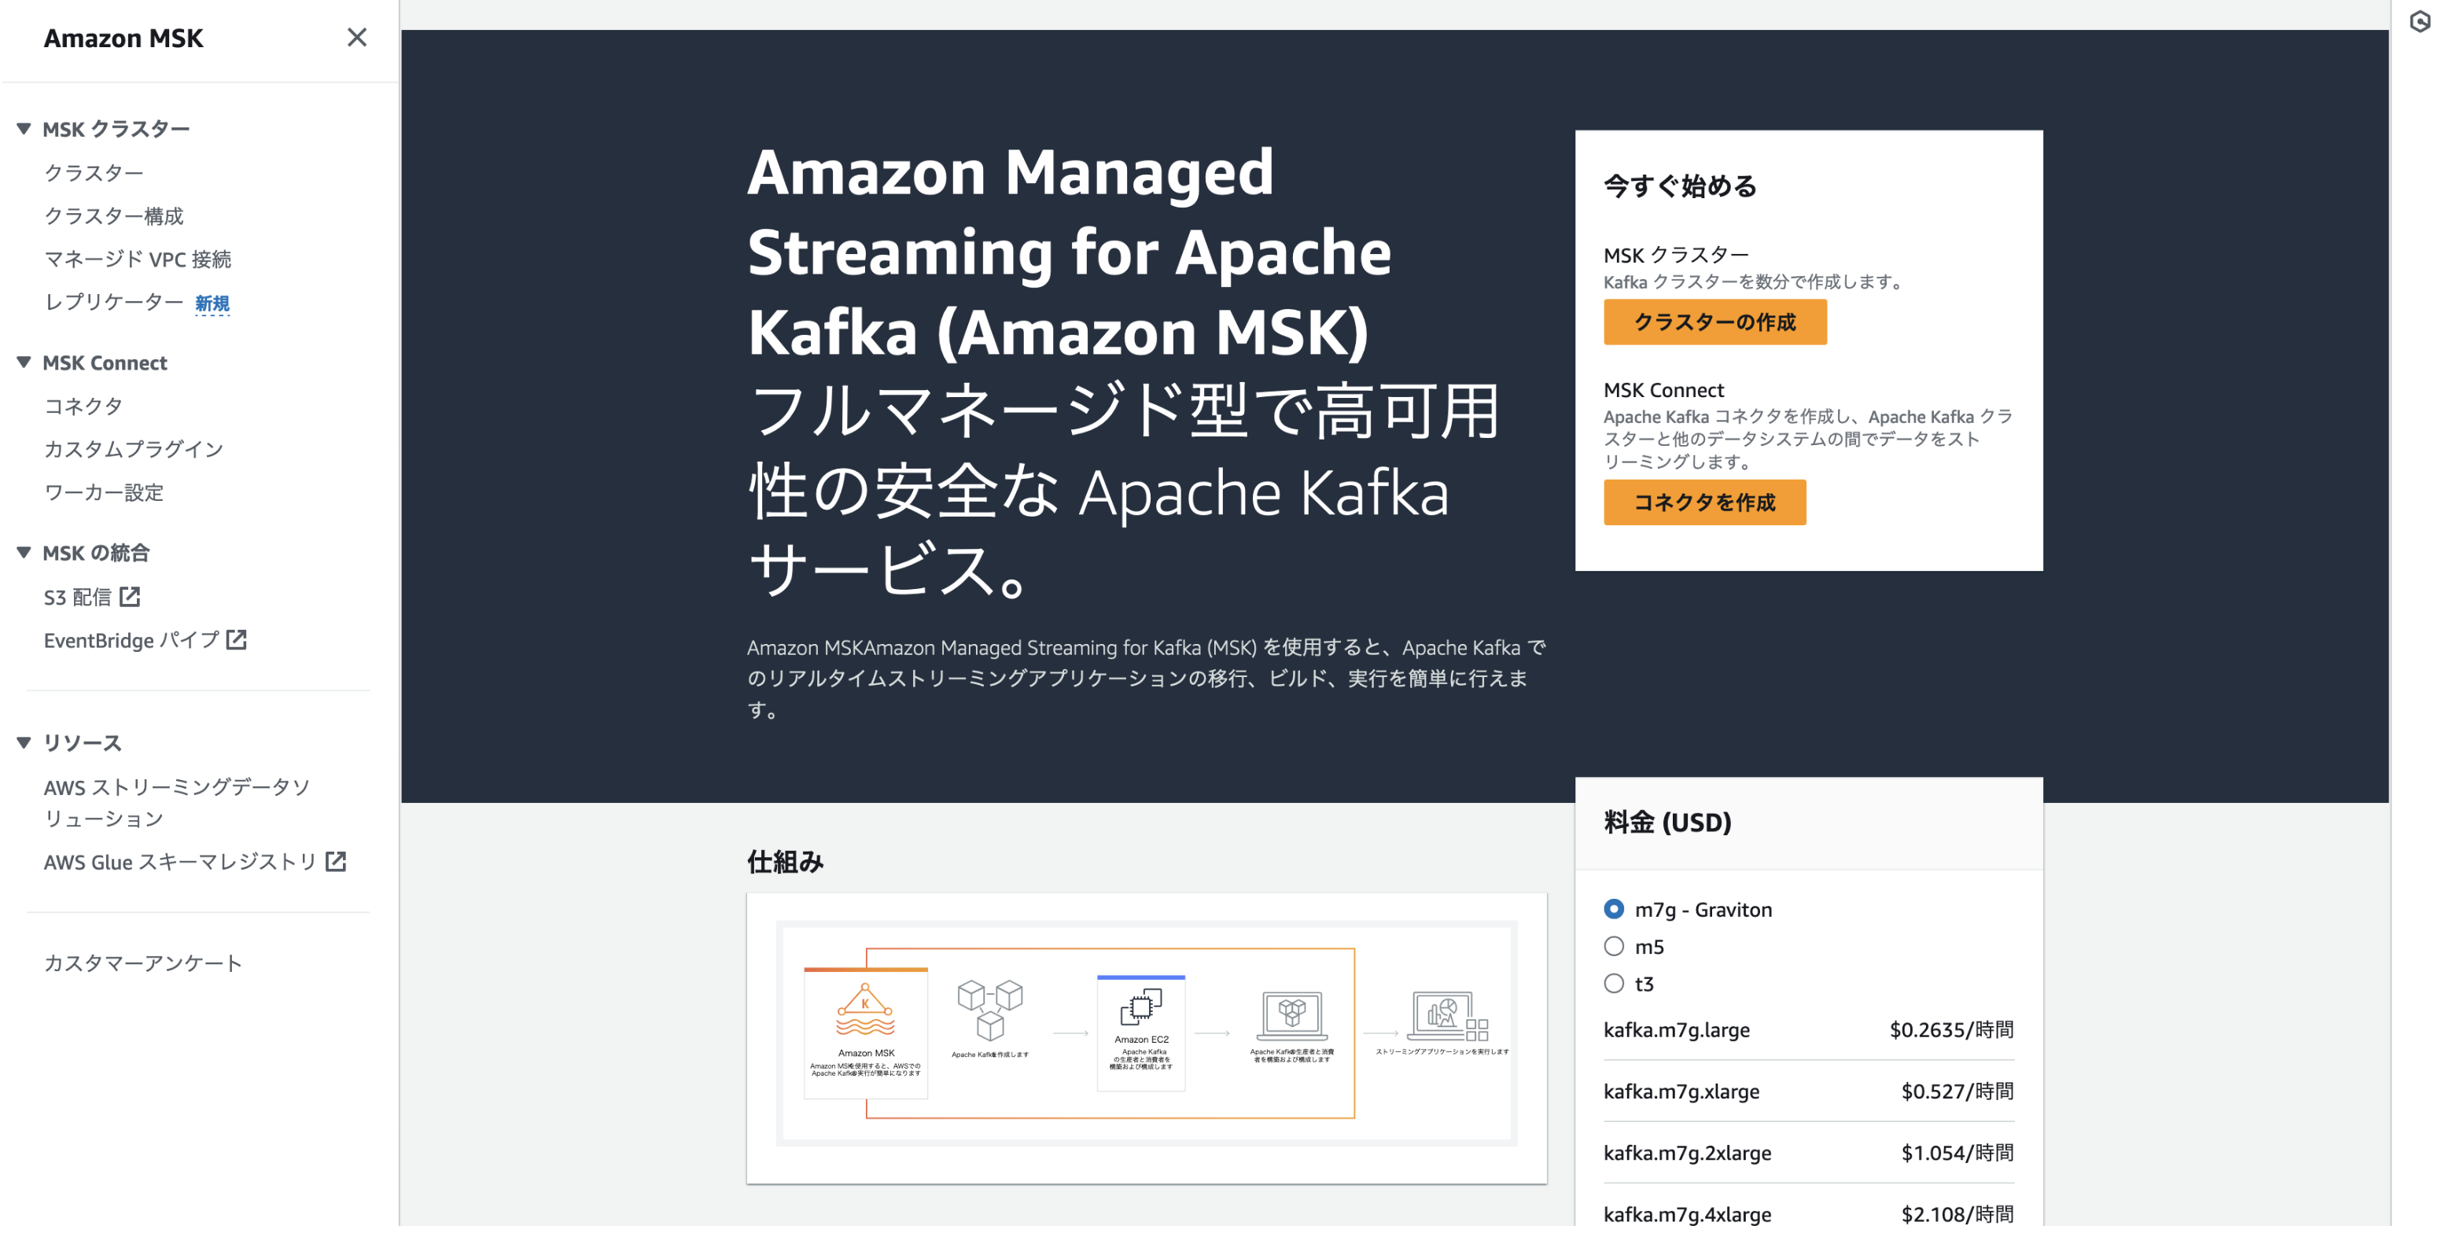This screenshot has height=1244, width=2438.
Task: Click the Amazon EC2 icon in diagram
Action: click(x=1140, y=1007)
